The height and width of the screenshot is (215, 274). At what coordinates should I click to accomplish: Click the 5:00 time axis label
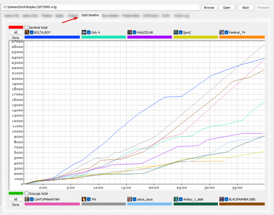tap(71, 188)
